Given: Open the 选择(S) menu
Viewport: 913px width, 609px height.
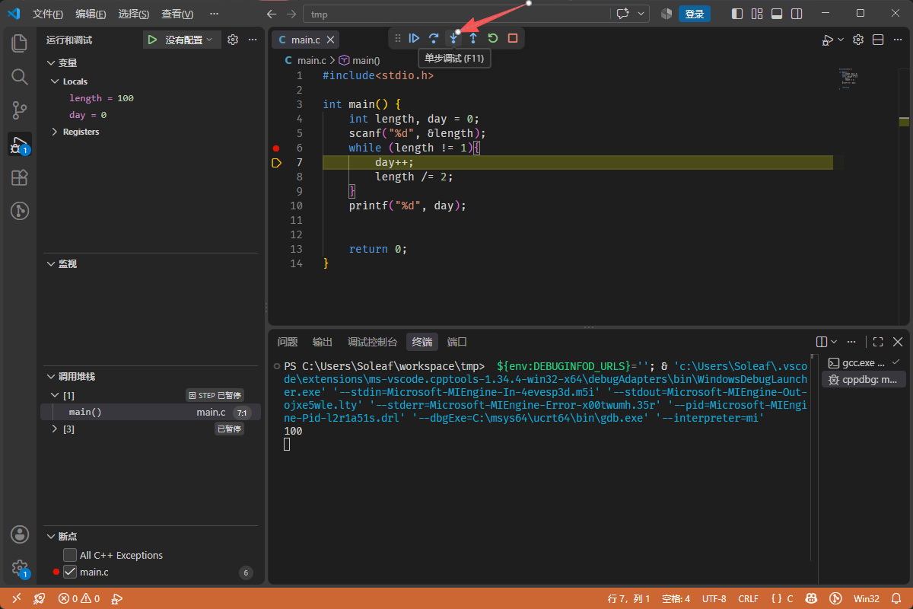Looking at the screenshot, I should pyautogui.click(x=134, y=14).
